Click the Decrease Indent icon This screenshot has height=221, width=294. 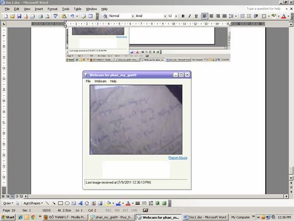tap(256, 16)
